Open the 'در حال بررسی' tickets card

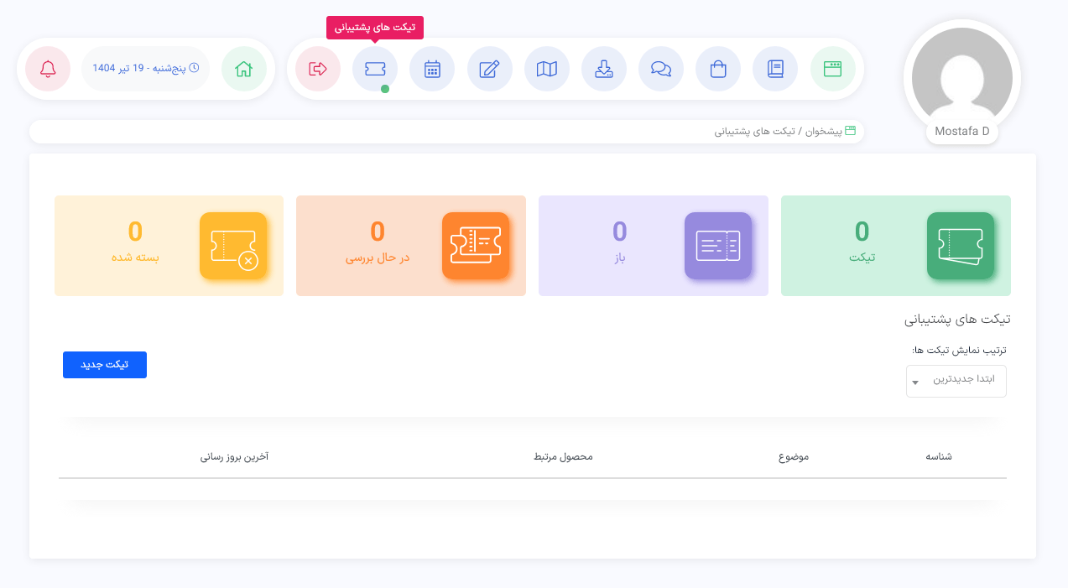pos(410,246)
